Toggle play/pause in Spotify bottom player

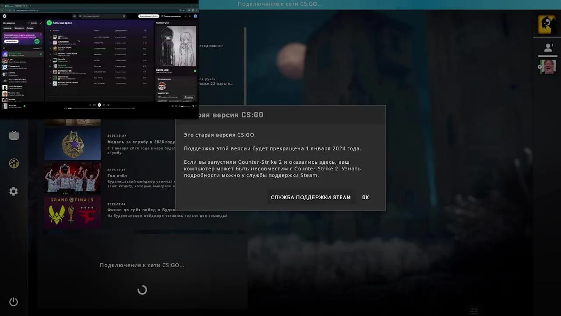[x=99, y=105]
